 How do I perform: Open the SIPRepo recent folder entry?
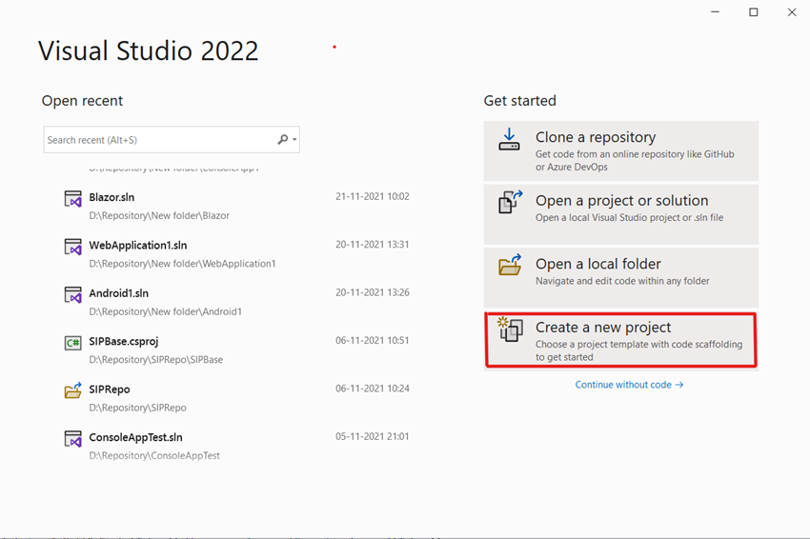coord(237,398)
